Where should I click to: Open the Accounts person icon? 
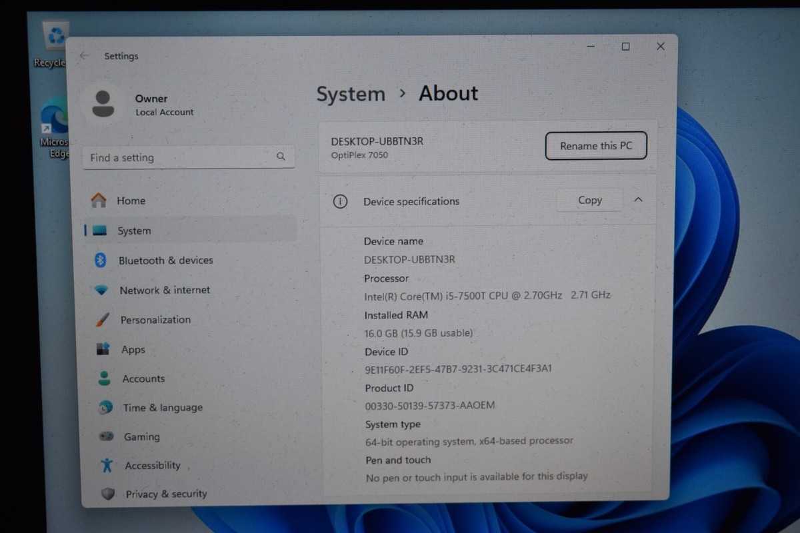tap(104, 378)
